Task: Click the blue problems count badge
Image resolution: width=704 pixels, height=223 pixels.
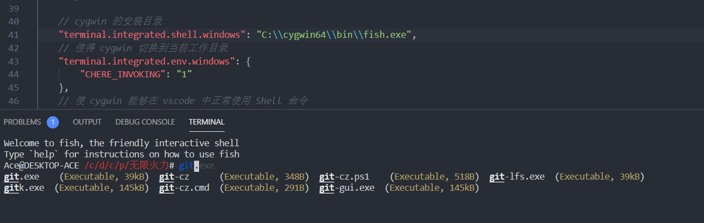Action: click(53, 122)
